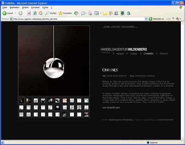Screen dimensions: 185x145
Task: Select the last thumbnail of first row
Action: pos(86,101)
